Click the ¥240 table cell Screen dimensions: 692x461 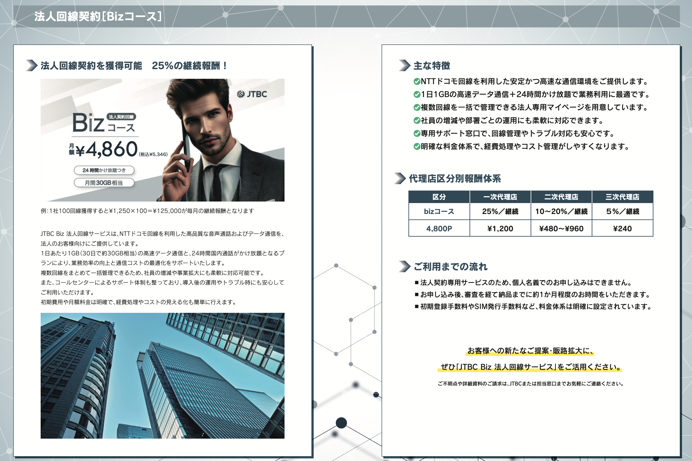[622, 228]
